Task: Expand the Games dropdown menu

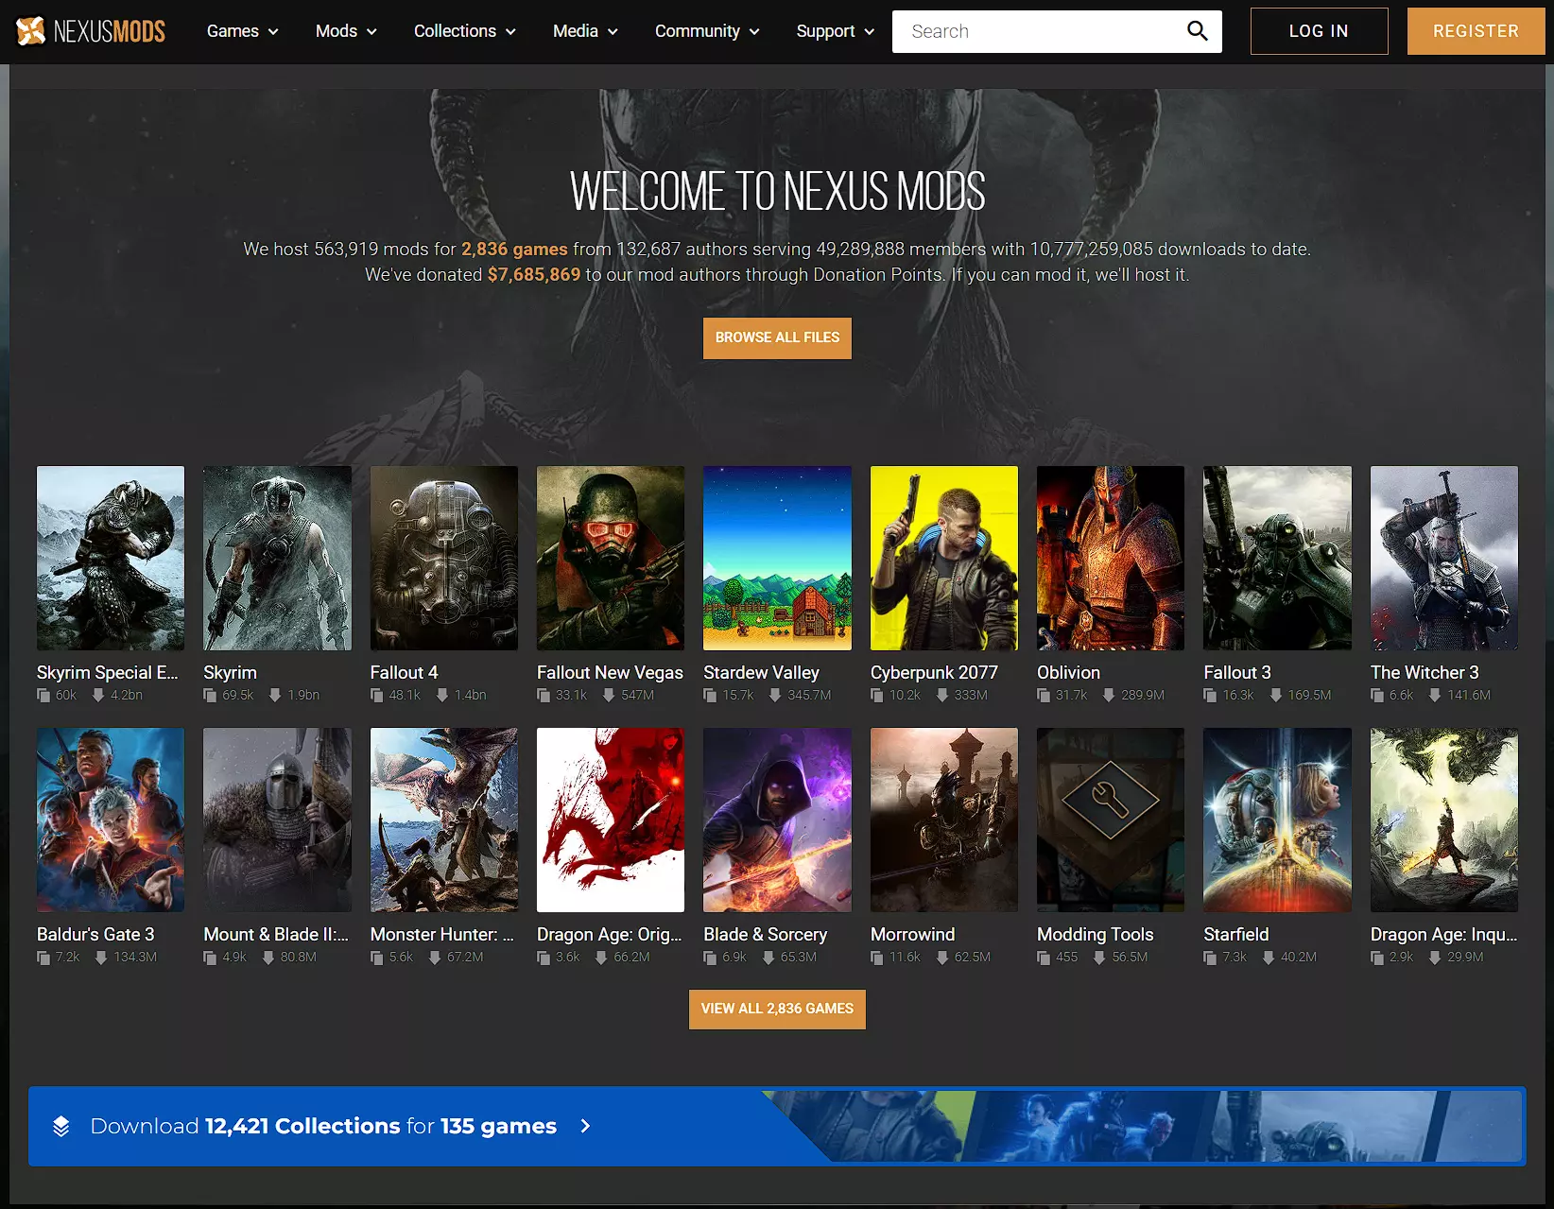Action: [242, 31]
